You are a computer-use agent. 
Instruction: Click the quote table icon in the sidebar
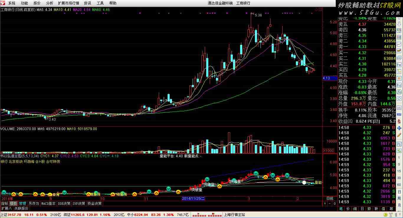(x=399, y=37)
